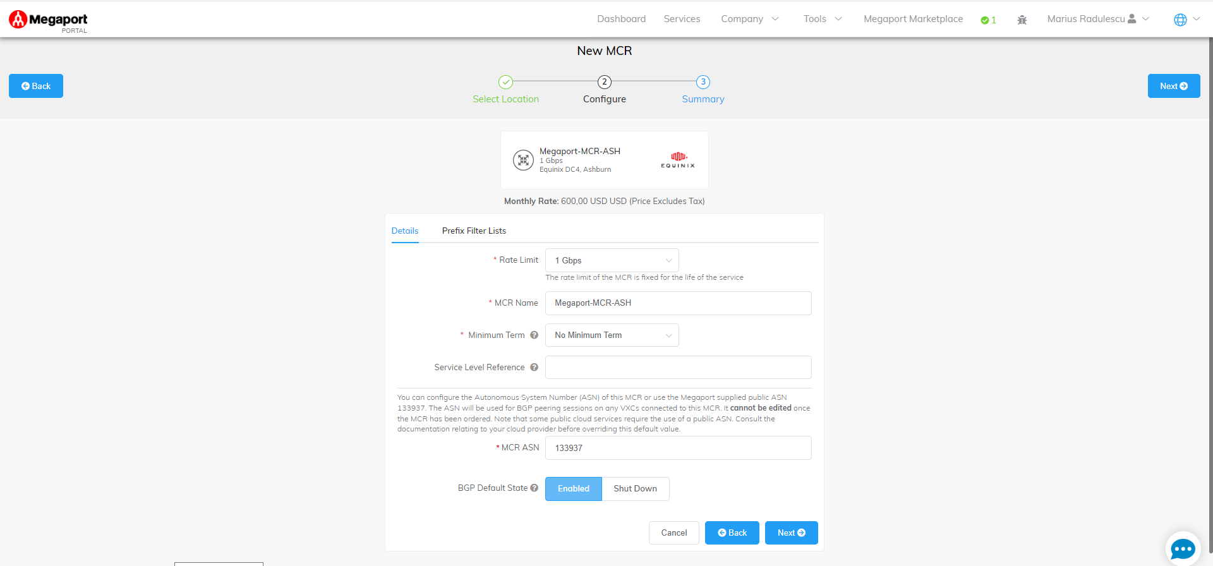Go to Dashboard
This screenshot has width=1213, height=566.
(622, 19)
